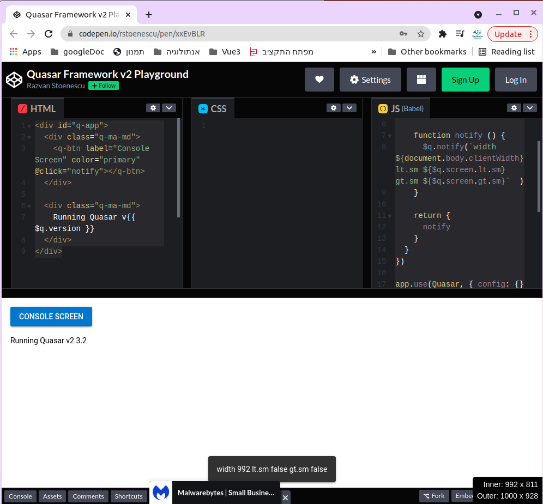Click the HTML slash icon badge
The width and height of the screenshot is (543, 504).
(x=22, y=108)
